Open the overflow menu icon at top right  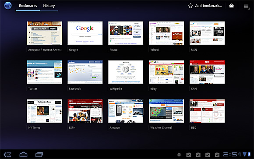[x=246, y=6]
